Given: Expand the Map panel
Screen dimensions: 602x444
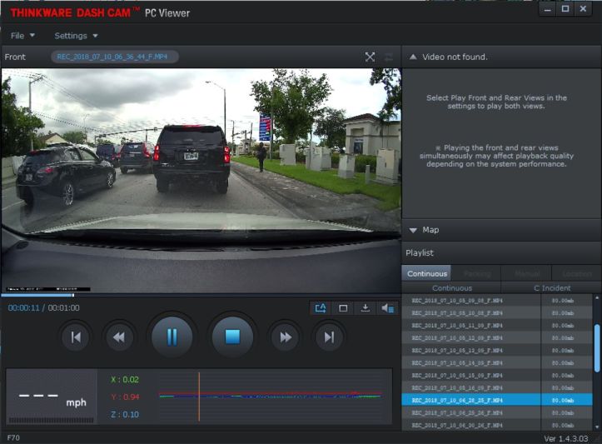Looking at the screenshot, I should click(x=413, y=230).
